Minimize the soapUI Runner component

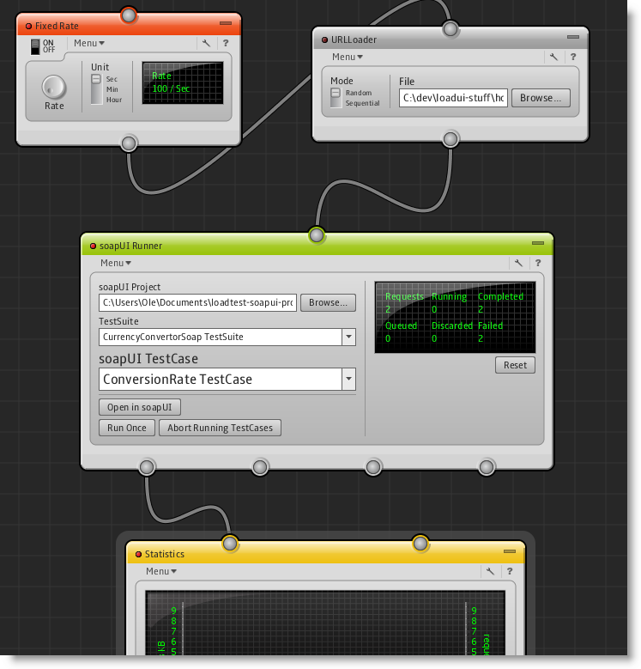(538, 243)
